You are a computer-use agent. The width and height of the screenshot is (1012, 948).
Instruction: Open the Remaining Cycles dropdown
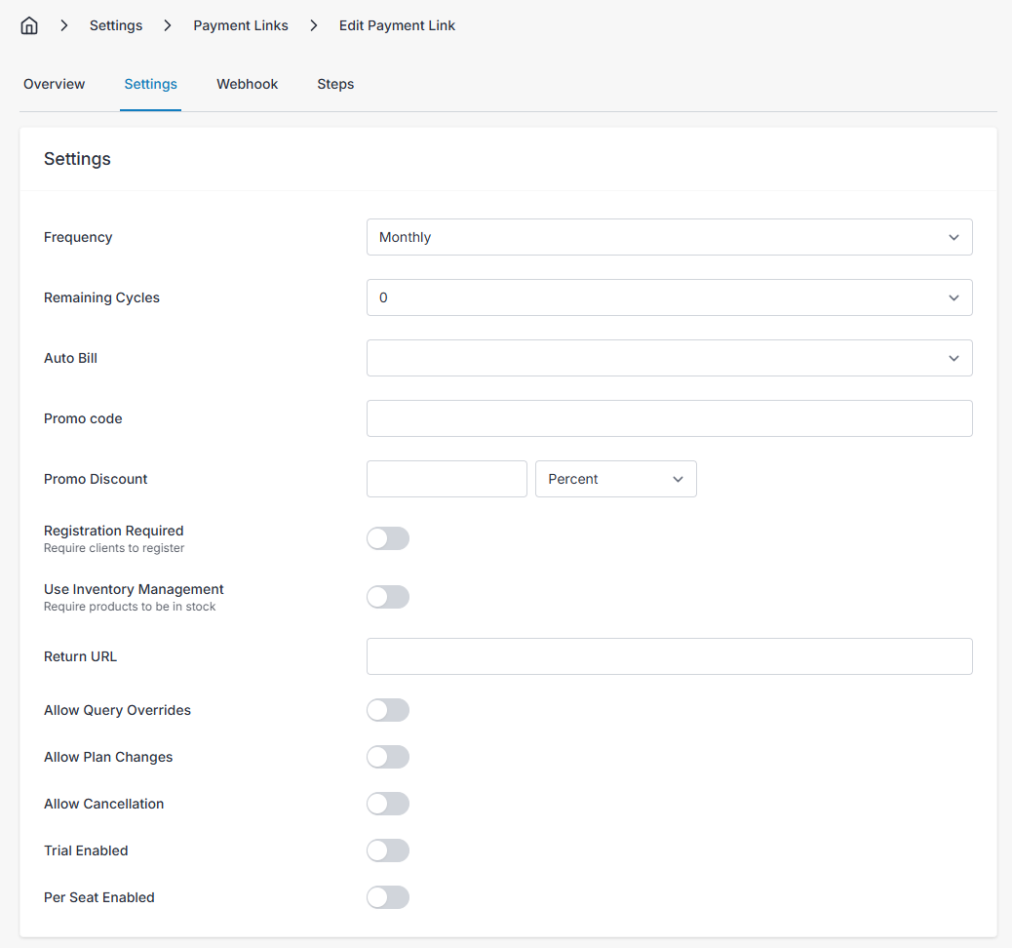click(x=669, y=297)
